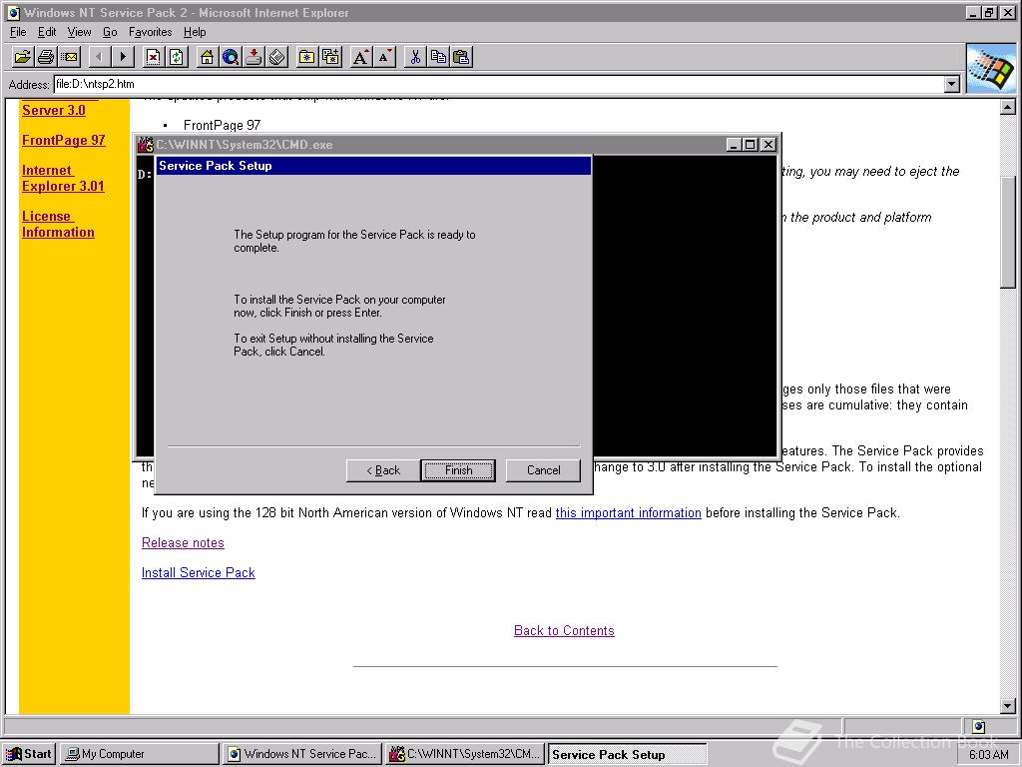Image resolution: width=1022 pixels, height=767 pixels.
Task: Click the Send mail envelope icon
Action: [x=69, y=57]
